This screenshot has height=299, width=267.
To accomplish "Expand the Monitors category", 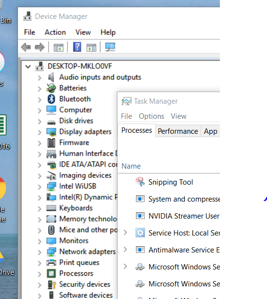I will (x=39, y=241).
